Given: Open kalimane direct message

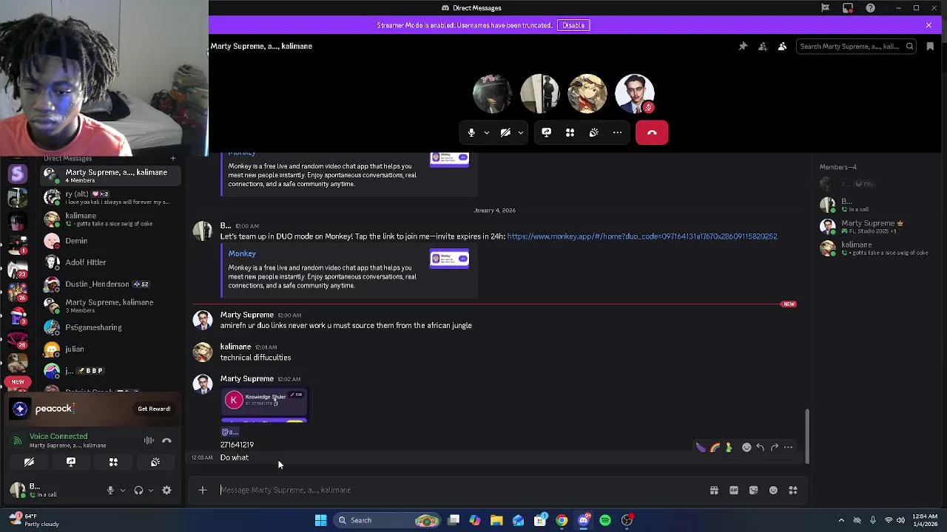Looking at the screenshot, I should [109, 219].
